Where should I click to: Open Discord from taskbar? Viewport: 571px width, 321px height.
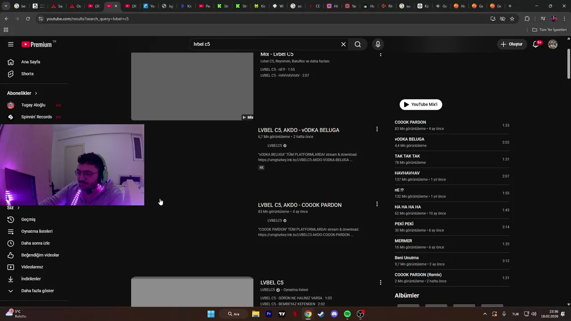pyautogui.click(x=335, y=314)
